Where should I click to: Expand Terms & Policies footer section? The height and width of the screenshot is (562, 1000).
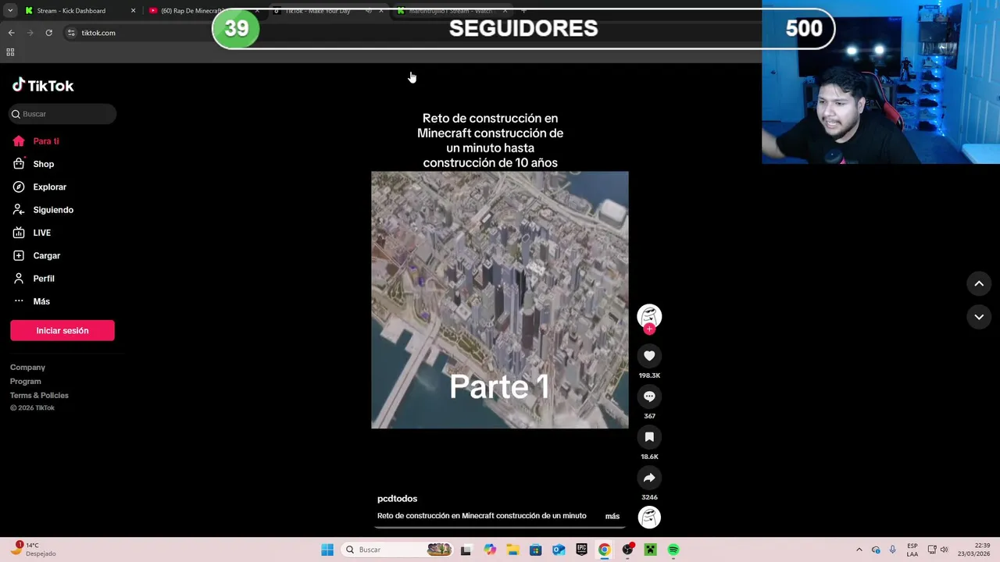point(39,395)
